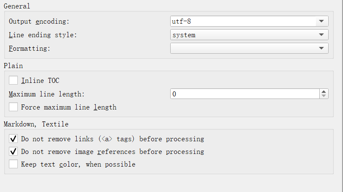Click the Markdown, Textile section heading
The image size is (343, 192).
tap(36, 124)
